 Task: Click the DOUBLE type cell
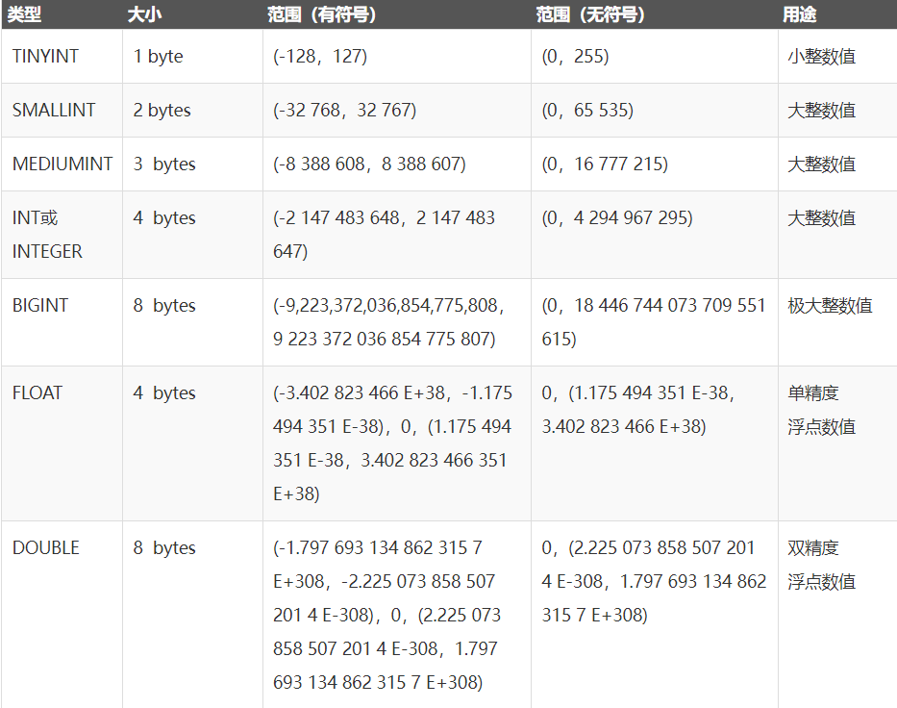[x=46, y=548]
